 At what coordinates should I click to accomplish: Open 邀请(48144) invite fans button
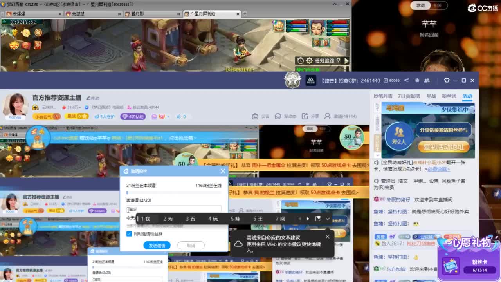click(341, 116)
